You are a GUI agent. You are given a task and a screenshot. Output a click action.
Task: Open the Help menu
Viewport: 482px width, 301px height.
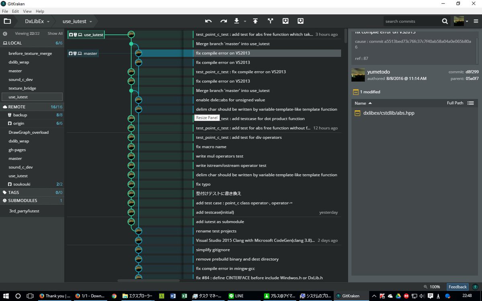tap(40, 11)
